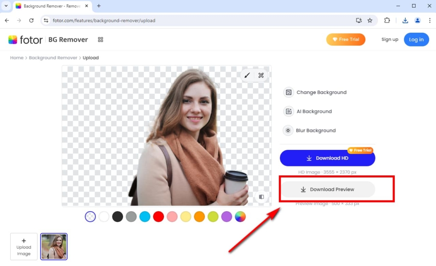Select the Erase tool next to the brush

260,75
